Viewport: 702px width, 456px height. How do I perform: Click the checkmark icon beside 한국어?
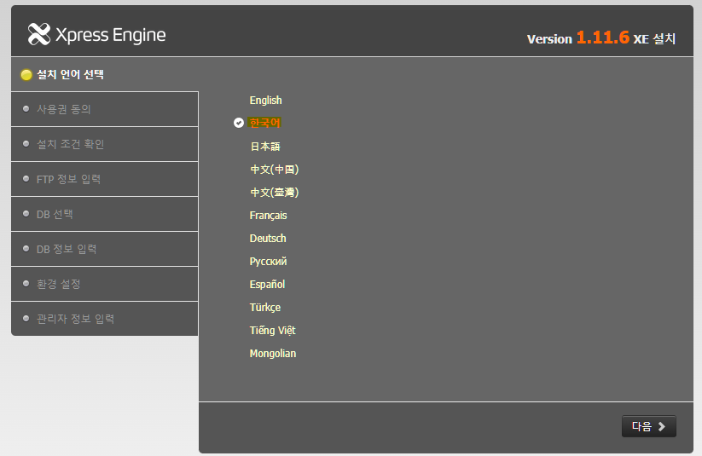pyautogui.click(x=239, y=123)
